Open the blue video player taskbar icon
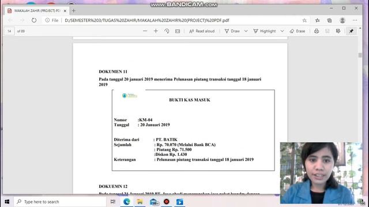 179,202
